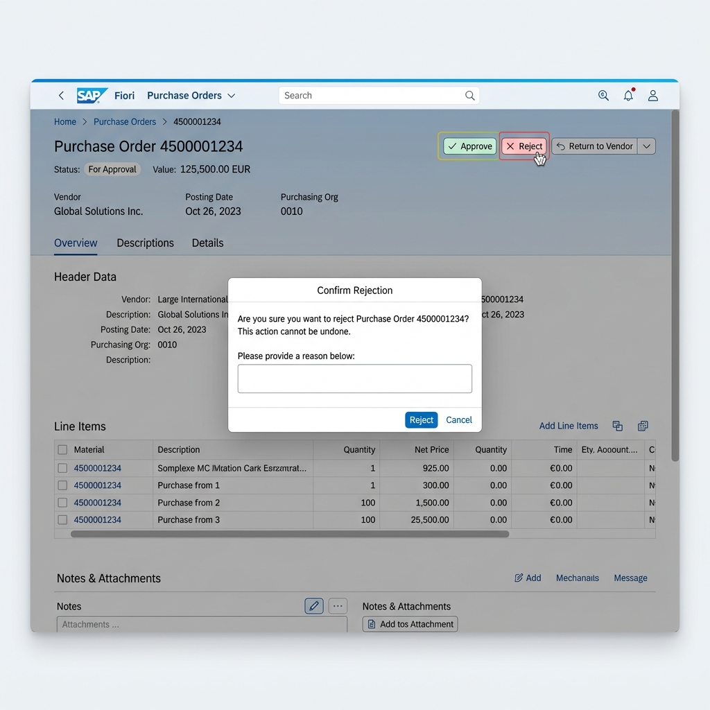
Task: Check the Purchase from 2 row checkbox
Action: point(62,503)
